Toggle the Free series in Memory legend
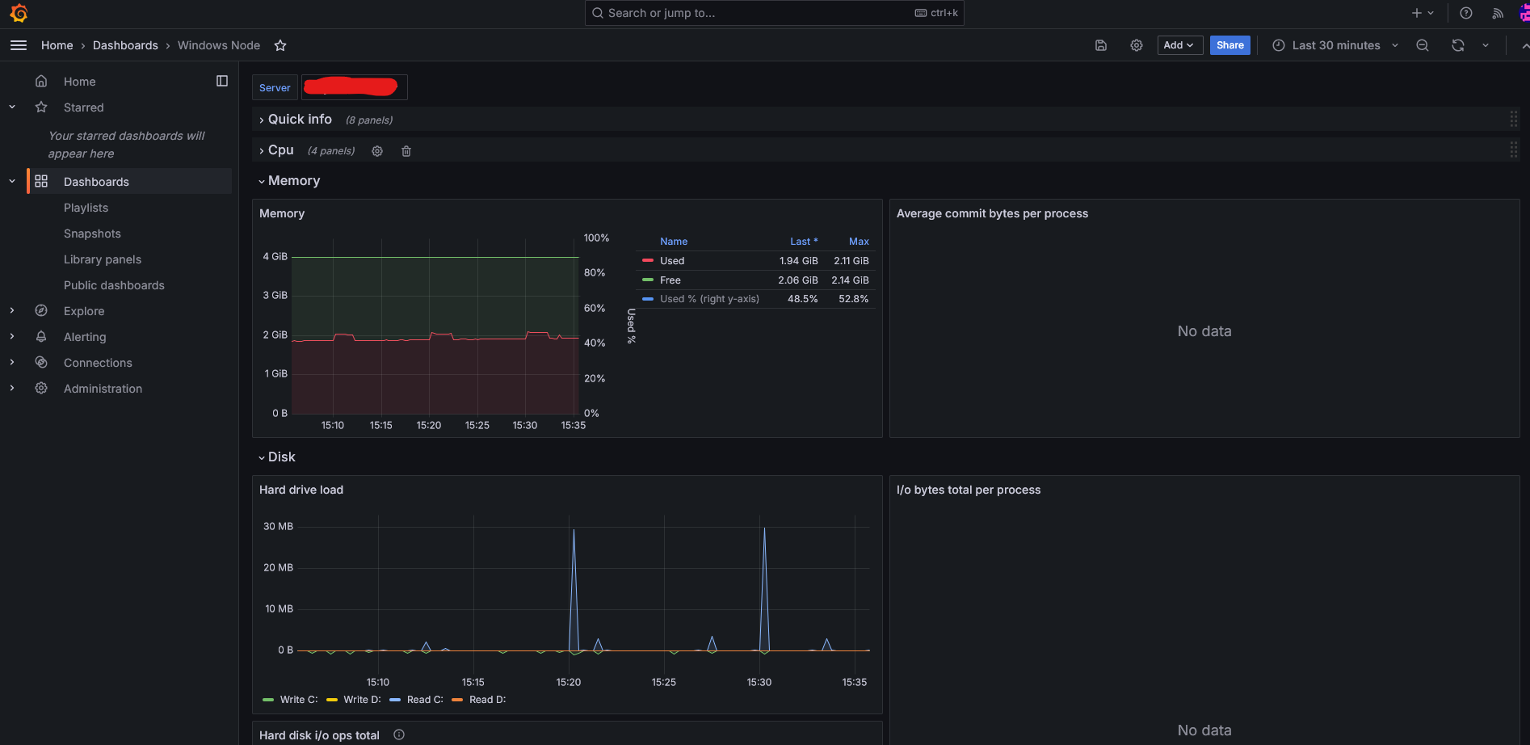This screenshot has width=1530, height=745. (670, 280)
